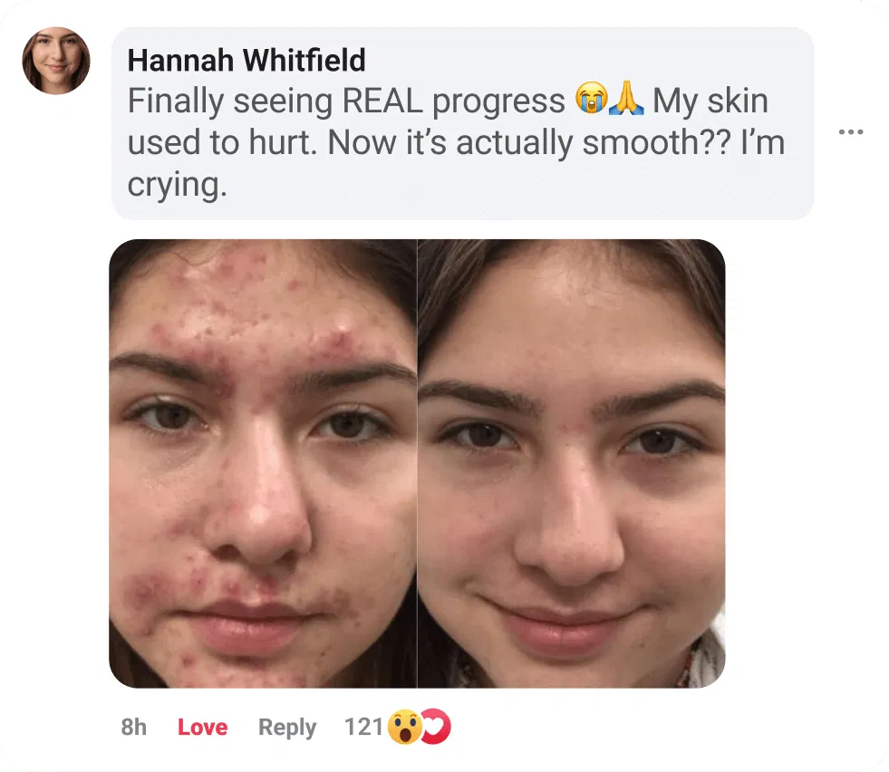Click the forehead in the before photo

click(261, 294)
